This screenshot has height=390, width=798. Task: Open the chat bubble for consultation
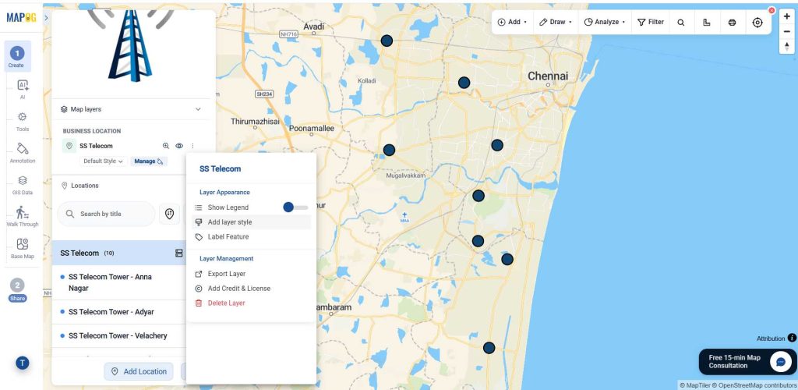780,361
